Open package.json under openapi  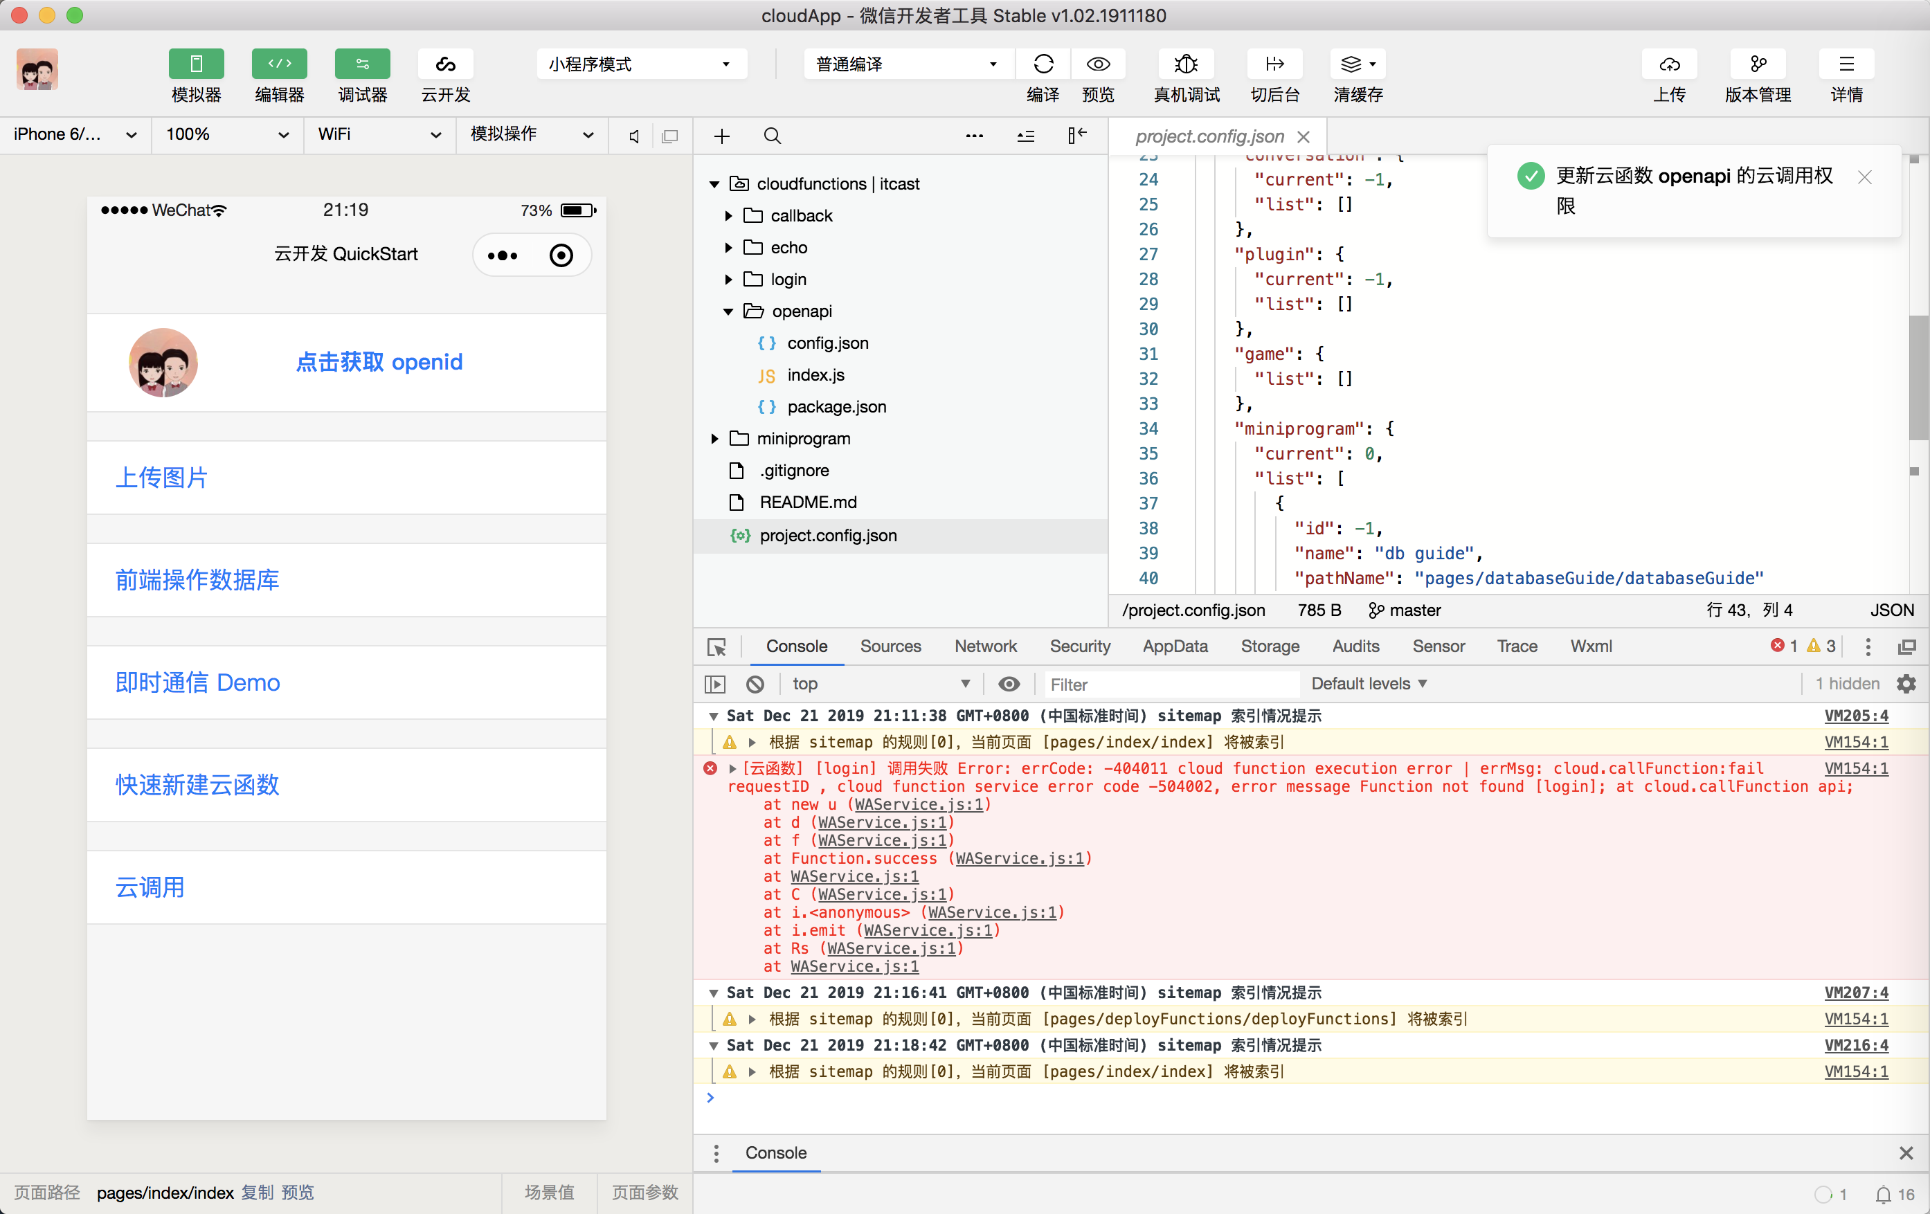(836, 407)
